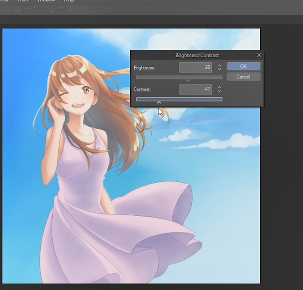Screen dimensions: 303x290
Task: Close the Brightness/Contrast dialog with the X
Action: 259,55
